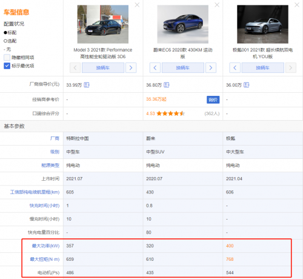
Task: Check the 隐藏相同项 checkbox
Action: click(x=7, y=58)
